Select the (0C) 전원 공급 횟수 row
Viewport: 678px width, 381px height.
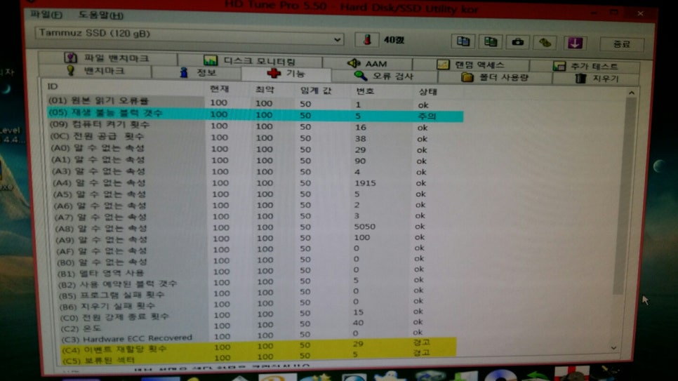pos(255,138)
